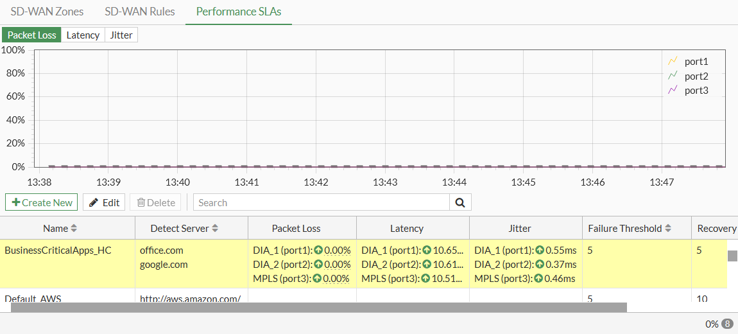
Task: Click DIA_1 packet loss up-arrow status icon
Action: pos(318,251)
